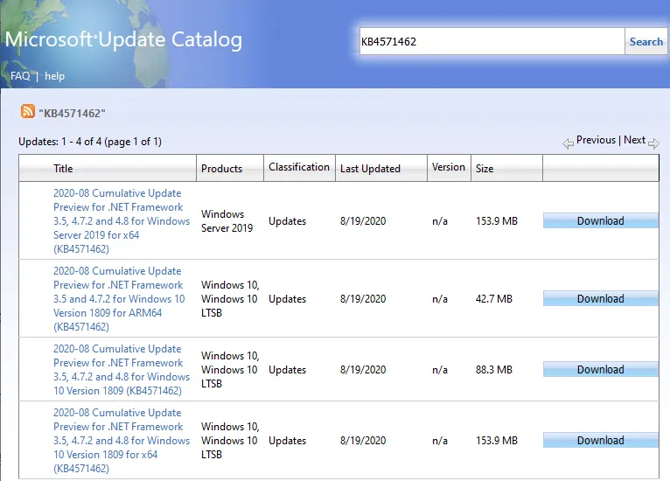Click the Next page arrow icon
670x481 pixels.
point(653,143)
